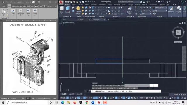Click command line customize wrench icon
The width and height of the screenshot is (187, 105).
click(x=89, y=91)
